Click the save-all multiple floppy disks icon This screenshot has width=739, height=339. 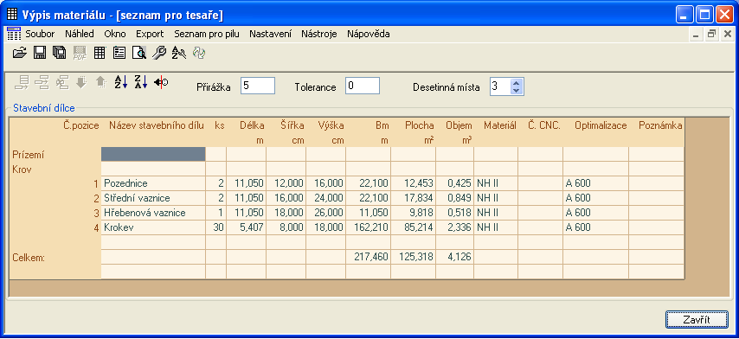click(x=60, y=53)
